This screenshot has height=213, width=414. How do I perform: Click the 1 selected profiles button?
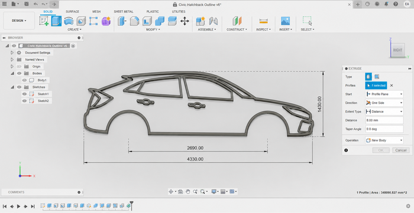click(x=376, y=86)
